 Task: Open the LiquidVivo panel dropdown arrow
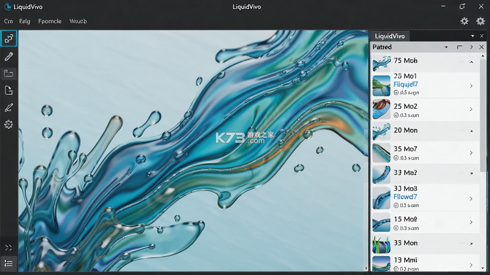coord(472,36)
